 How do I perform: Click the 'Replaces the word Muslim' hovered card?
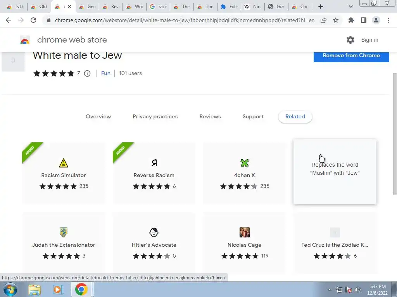[x=335, y=172]
